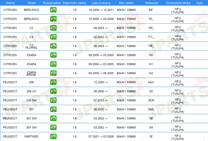Click the fuel icon for Peugeot 206 CC

pyautogui.click(x=53, y=91)
